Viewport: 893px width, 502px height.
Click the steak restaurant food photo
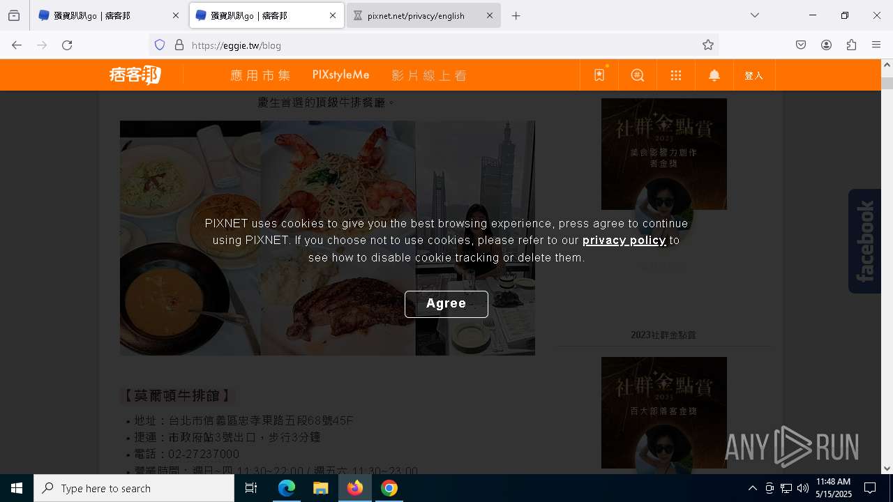point(327,238)
